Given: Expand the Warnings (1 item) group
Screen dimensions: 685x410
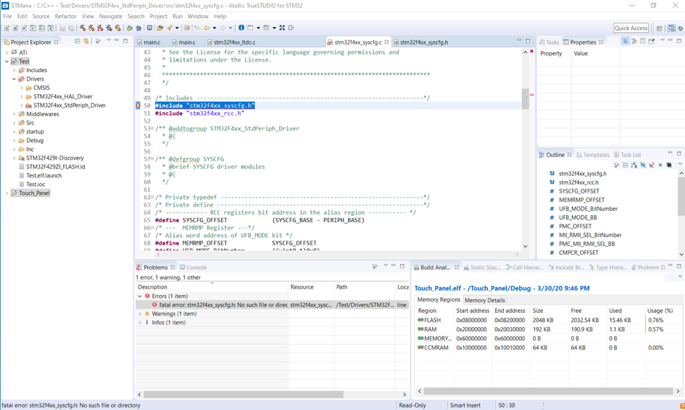Looking at the screenshot, I should (x=141, y=314).
